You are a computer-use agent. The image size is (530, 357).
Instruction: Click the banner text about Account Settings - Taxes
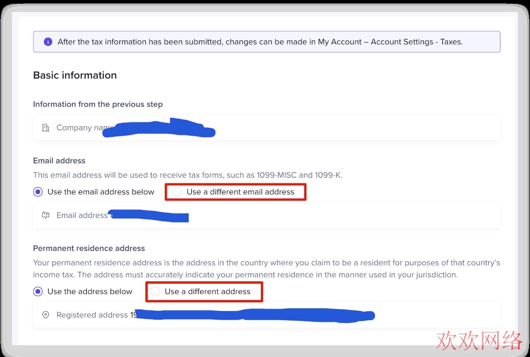pos(260,42)
